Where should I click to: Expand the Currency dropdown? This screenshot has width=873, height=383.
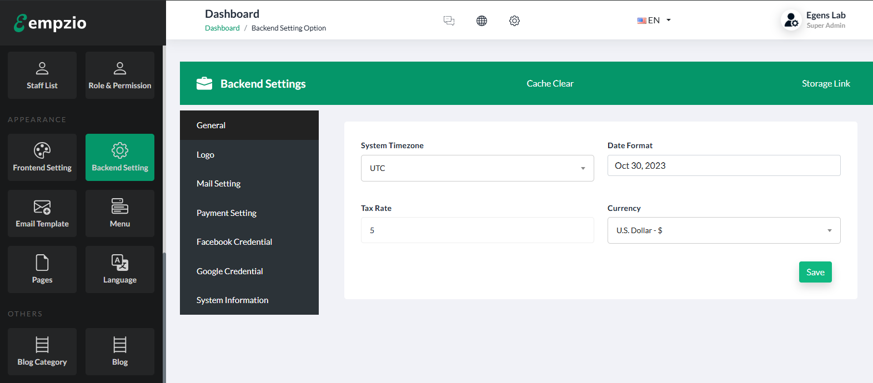[724, 230]
